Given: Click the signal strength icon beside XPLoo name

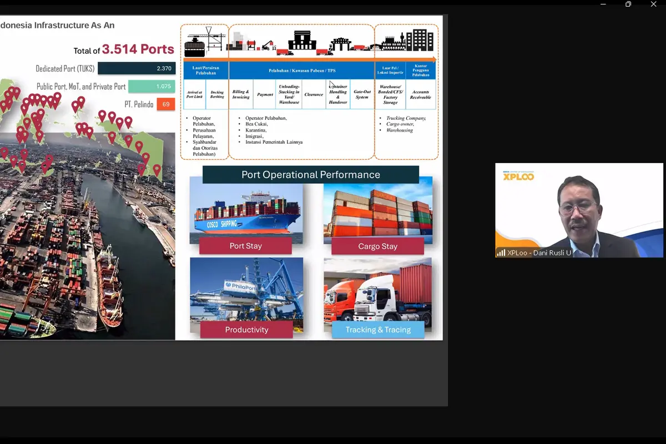Looking at the screenshot, I should [x=501, y=253].
